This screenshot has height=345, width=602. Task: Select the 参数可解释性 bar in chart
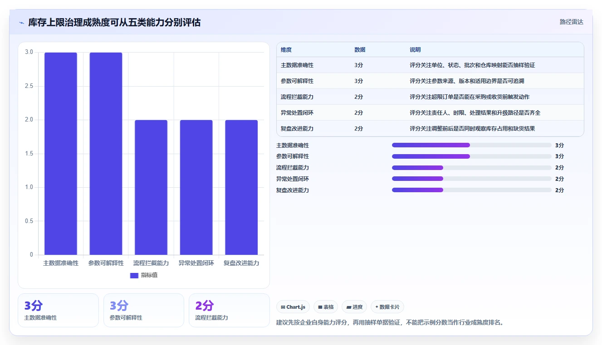[106, 154]
